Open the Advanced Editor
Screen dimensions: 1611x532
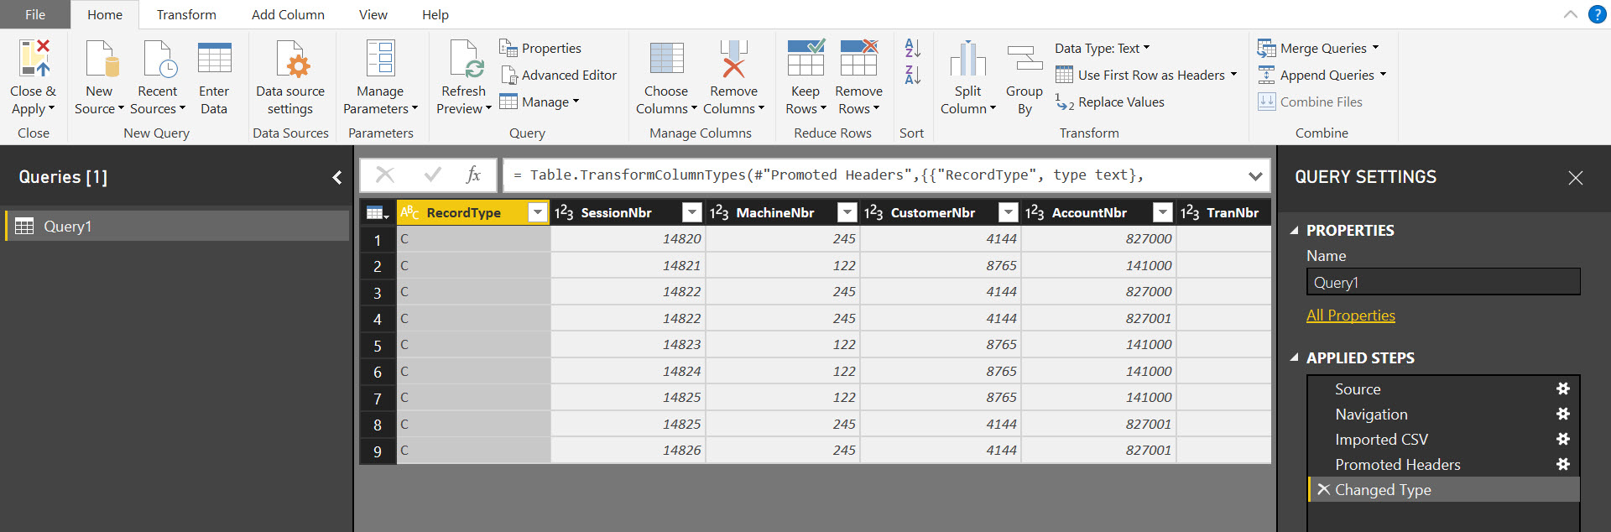[558, 75]
